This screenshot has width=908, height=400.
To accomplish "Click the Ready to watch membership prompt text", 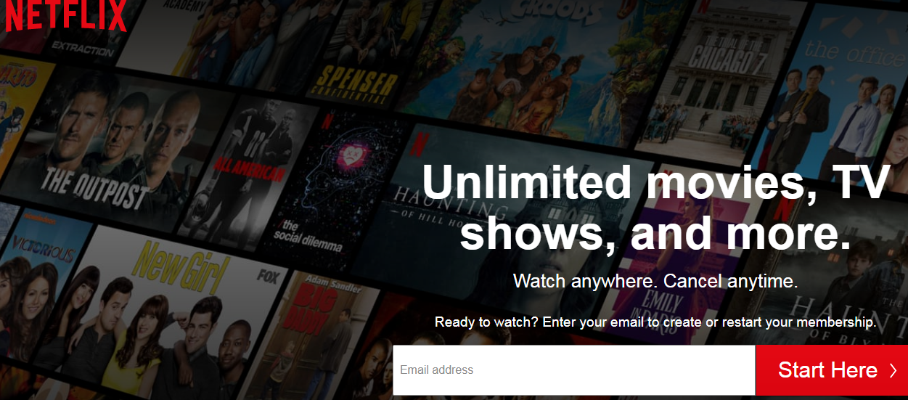I will pos(655,322).
